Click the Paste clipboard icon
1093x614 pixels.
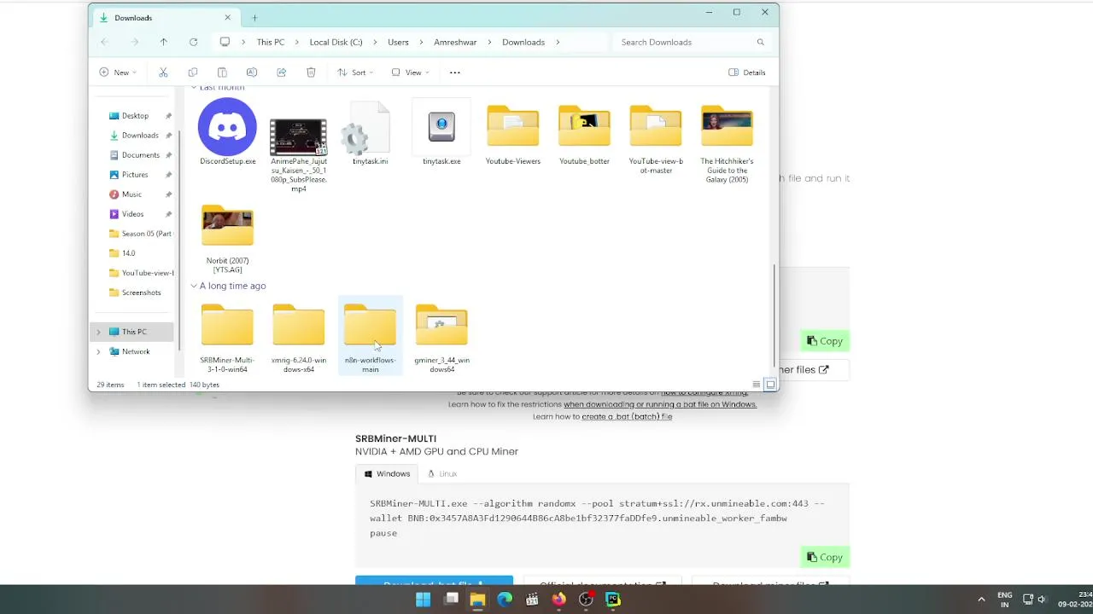click(x=222, y=72)
